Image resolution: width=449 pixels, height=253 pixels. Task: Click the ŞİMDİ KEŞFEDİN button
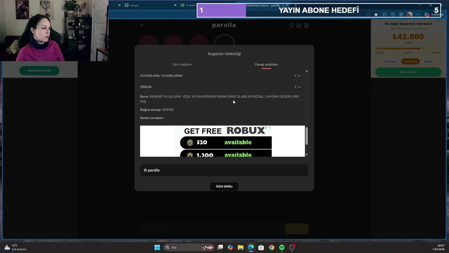click(39, 71)
